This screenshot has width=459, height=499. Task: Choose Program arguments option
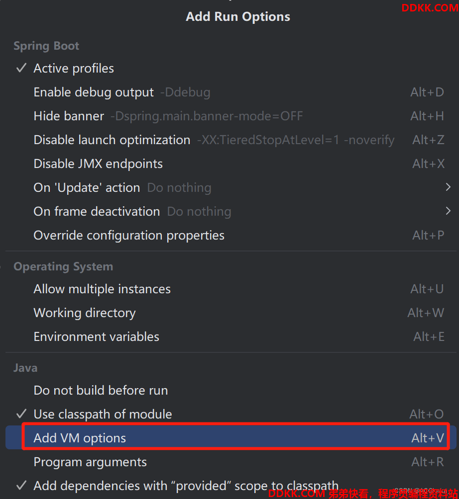(231, 461)
